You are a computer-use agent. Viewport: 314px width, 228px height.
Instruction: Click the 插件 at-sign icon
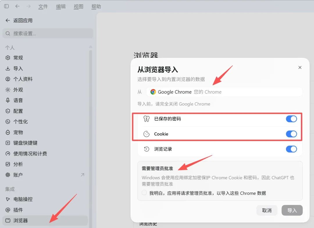click(8, 210)
